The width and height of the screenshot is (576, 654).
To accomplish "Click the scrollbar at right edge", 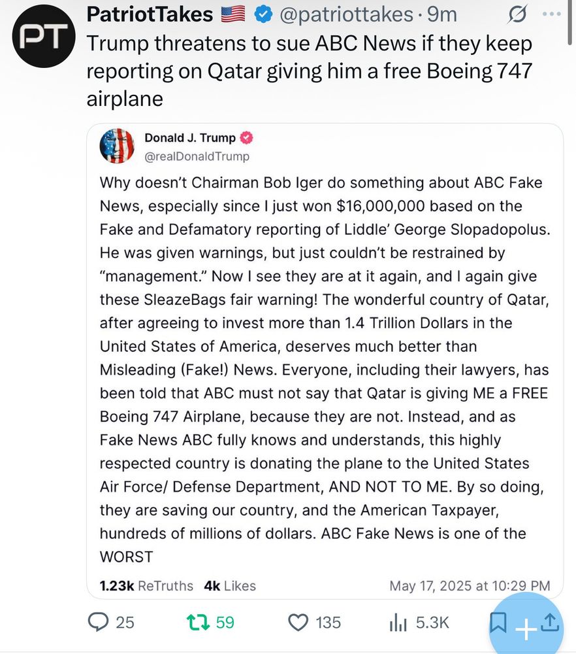I will tap(569, 22).
